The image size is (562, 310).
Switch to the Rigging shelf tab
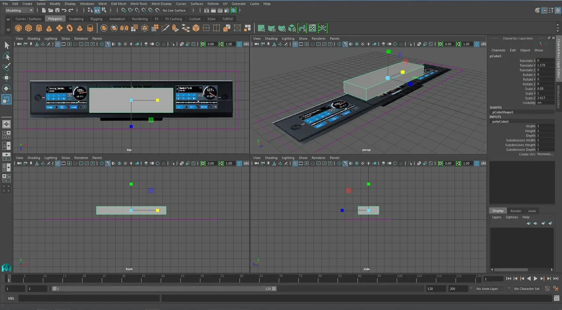(96, 19)
